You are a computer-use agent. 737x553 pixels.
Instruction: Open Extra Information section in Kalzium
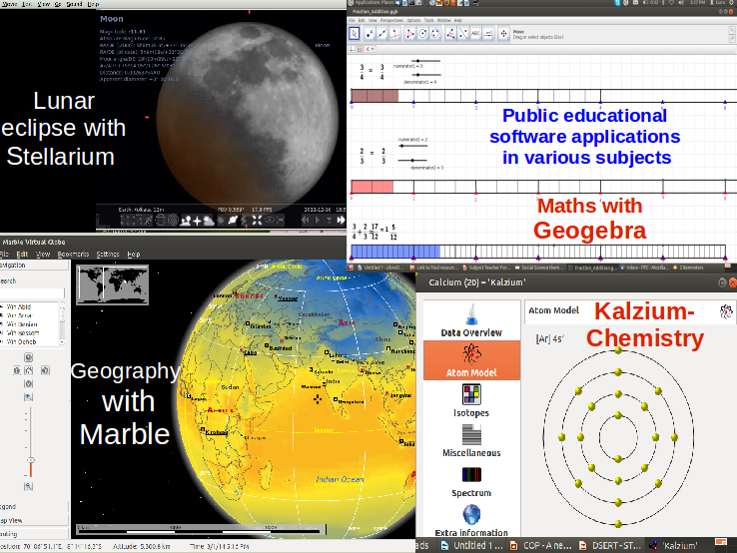(471, 521)
